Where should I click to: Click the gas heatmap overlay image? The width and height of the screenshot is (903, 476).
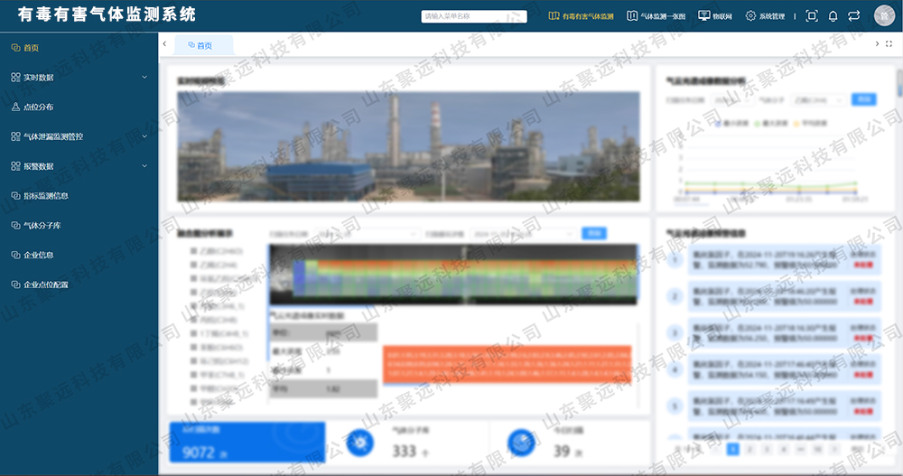point(453,275)
